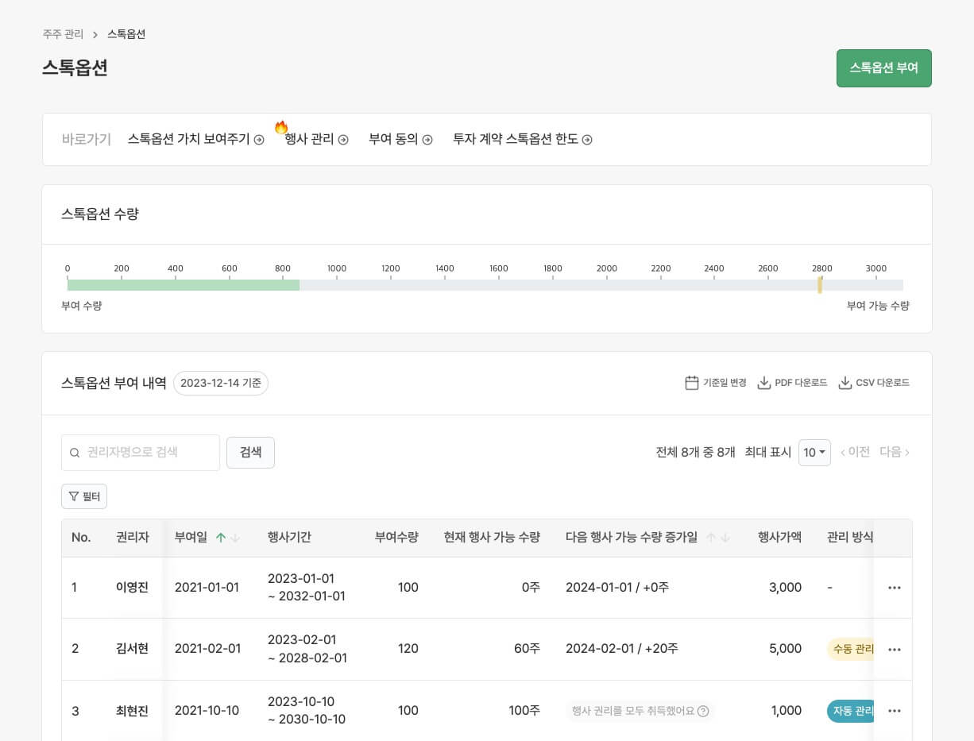Click the CSV 다운로드 download icon
The image size is (974, 741).
pyautogui.click(x=844, y=382)
